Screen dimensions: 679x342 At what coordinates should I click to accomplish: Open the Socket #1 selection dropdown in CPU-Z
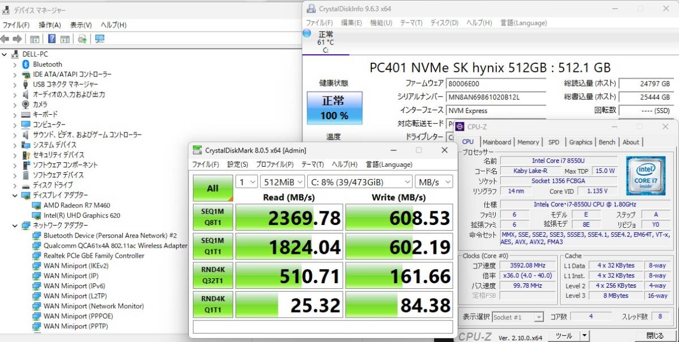coord(518,317)
